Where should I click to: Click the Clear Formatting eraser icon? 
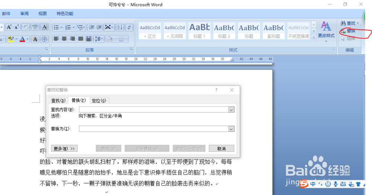pos(26,27)
